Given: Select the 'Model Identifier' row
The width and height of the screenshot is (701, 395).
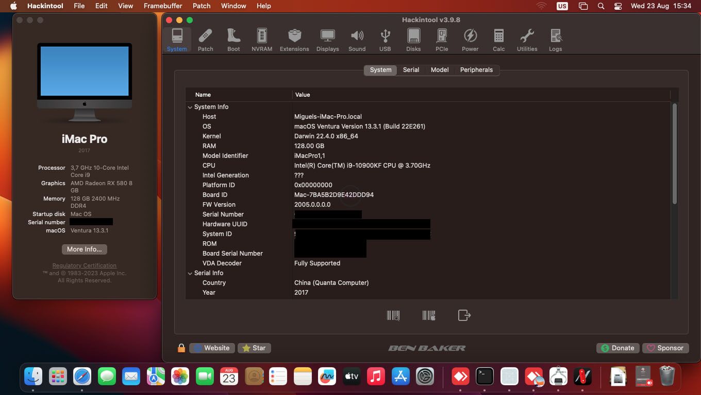Looking at the screenshot, I should point(428,156).
